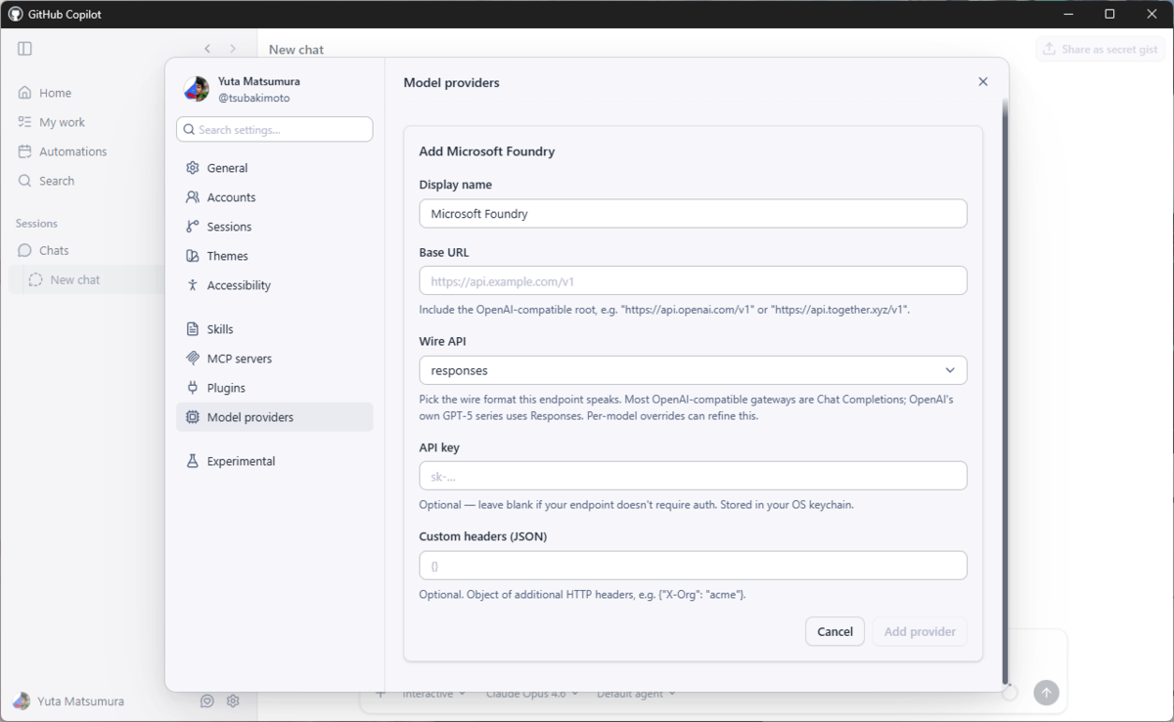Focus the Custom headers JSON field

[693, 566]
